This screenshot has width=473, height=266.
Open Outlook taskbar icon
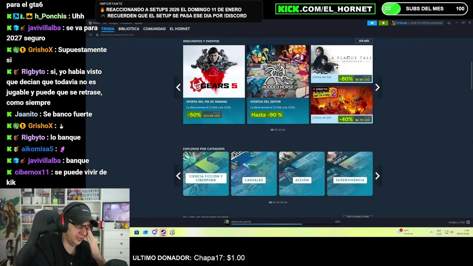146,232
